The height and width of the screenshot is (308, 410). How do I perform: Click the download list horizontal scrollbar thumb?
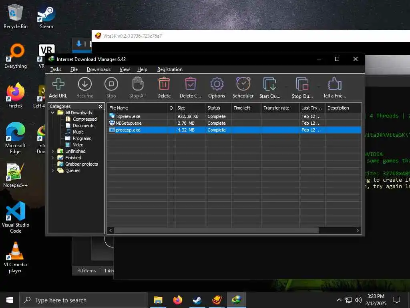tap(216, 231)
